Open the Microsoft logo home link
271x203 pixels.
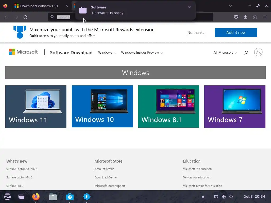coord(23,52)
